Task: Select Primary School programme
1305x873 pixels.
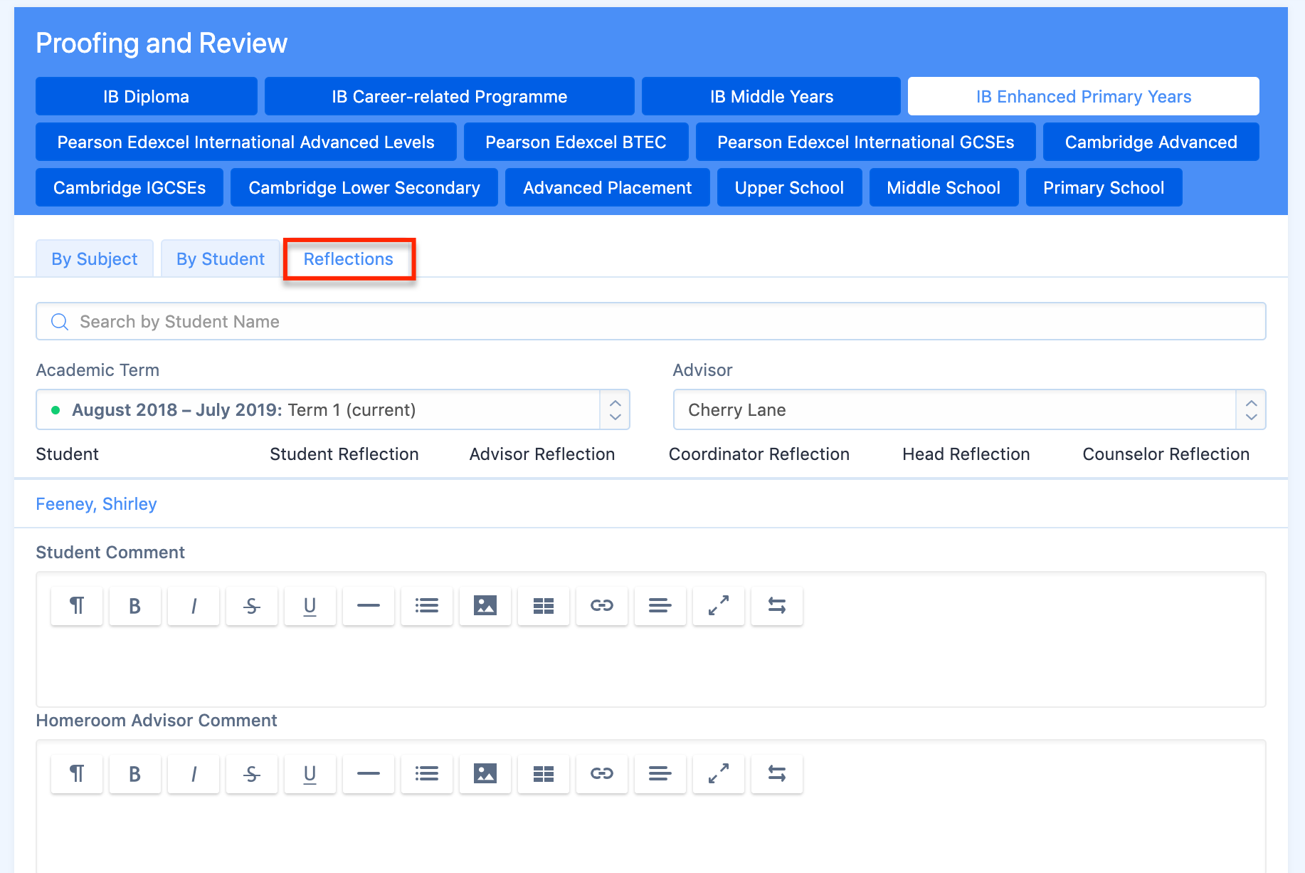Action: click(x=1104, y=187)
